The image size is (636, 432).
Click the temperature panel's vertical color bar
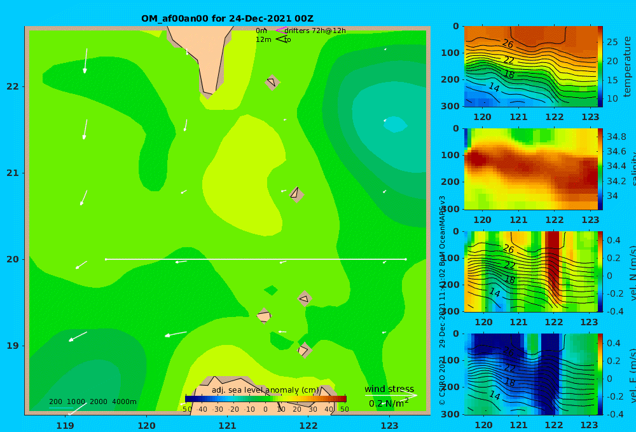tap(600, 67)
